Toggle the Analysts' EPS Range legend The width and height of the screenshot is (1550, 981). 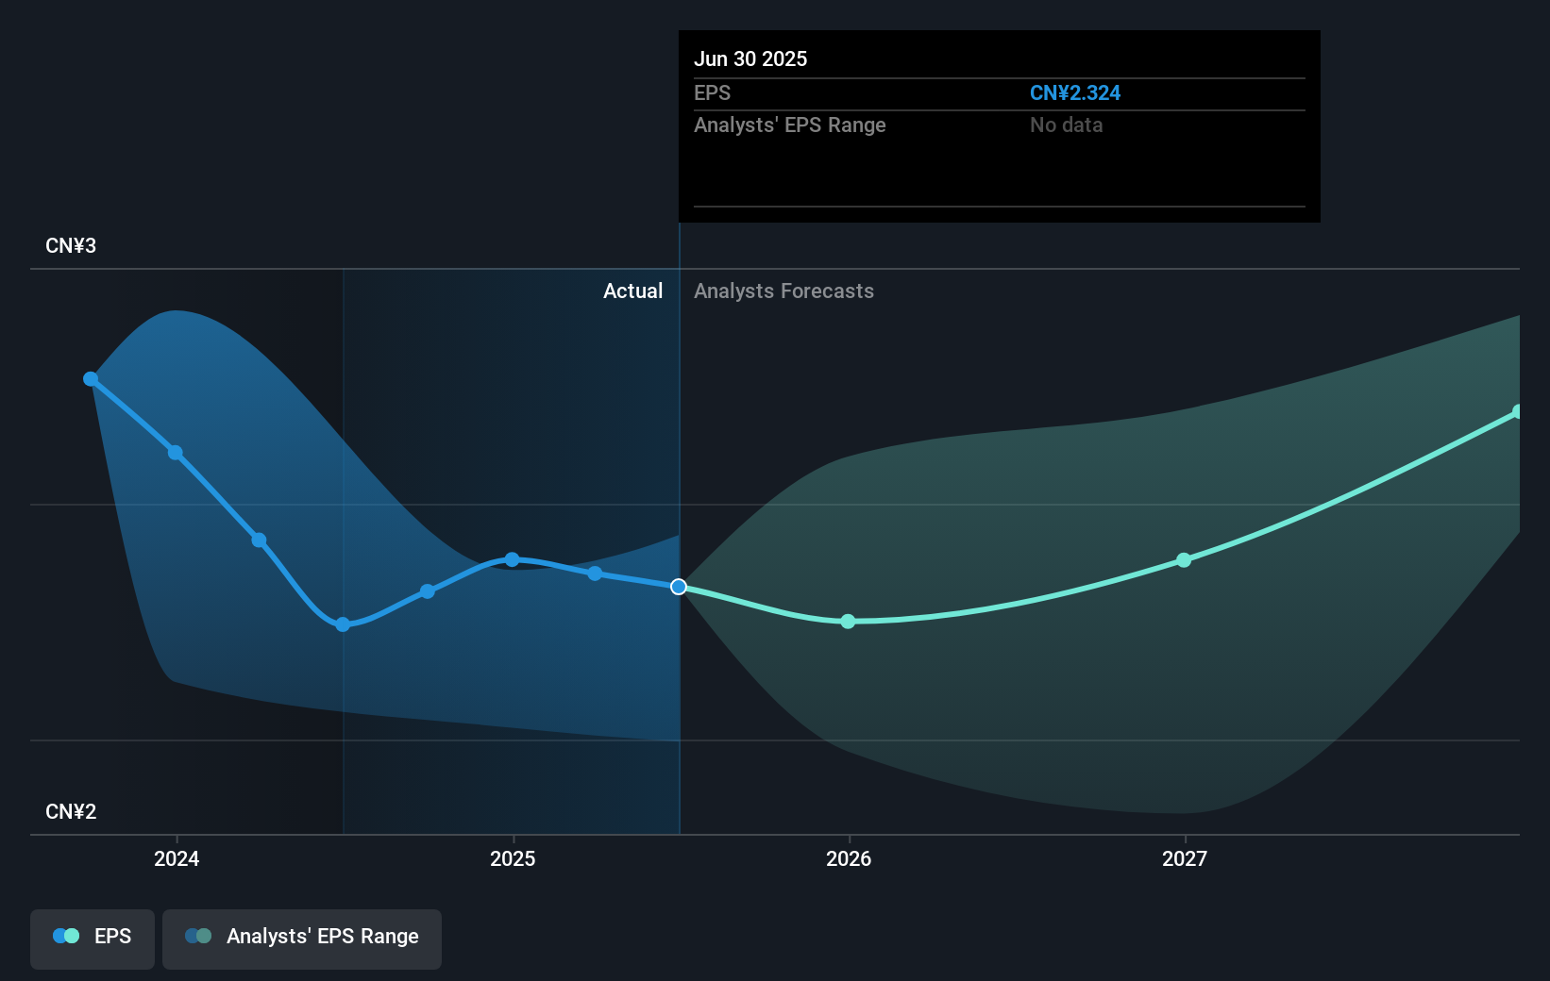pos(301,938)
